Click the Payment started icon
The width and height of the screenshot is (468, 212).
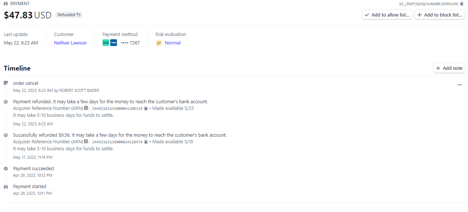pyautogui.click(x=6, y=187)
